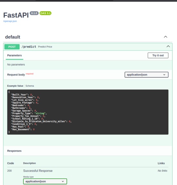Click the 200 response code row
Image resolution: width=177 pixels, height=185 pixels.
[88, 171]
